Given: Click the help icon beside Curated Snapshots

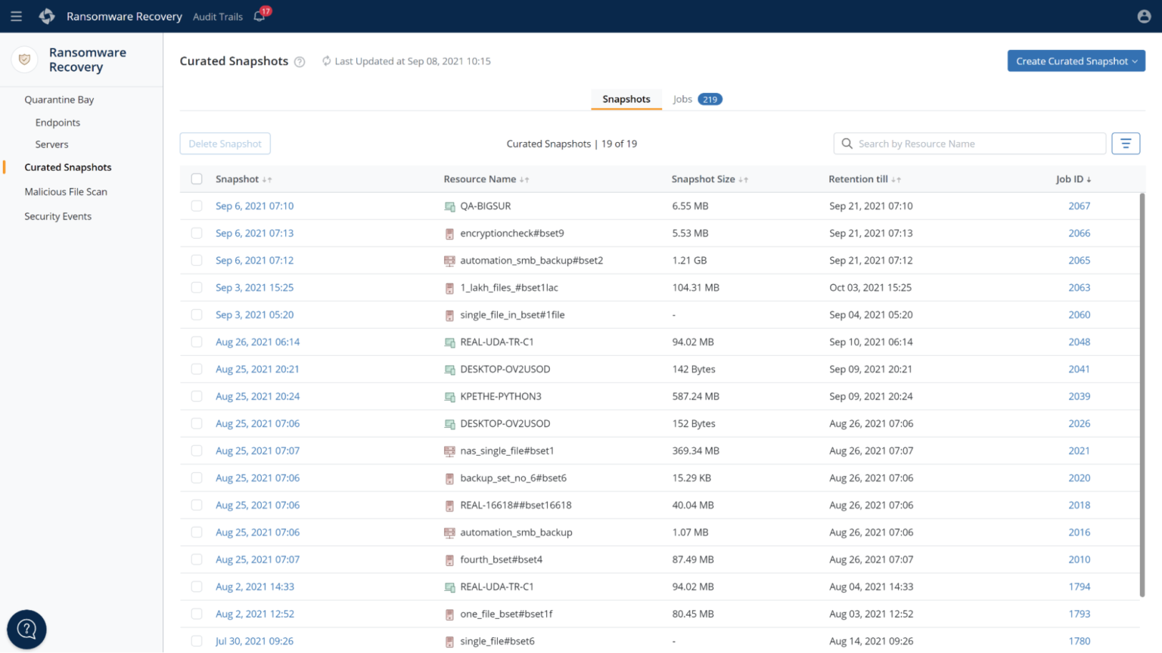Looking at the screenshot, I should (x=300, y=62).
